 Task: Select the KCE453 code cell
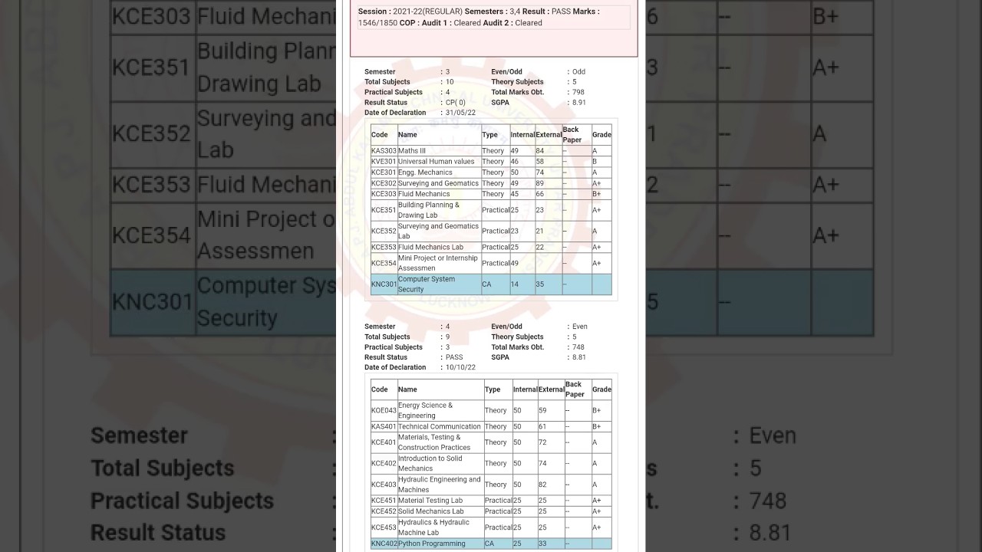click(384, 527)
